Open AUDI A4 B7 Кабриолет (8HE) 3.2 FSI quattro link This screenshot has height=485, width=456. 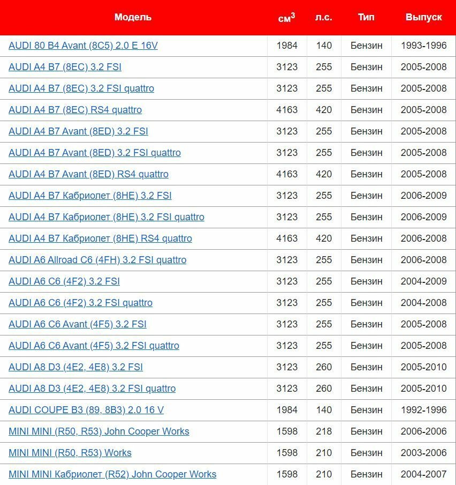coord(107,217)
